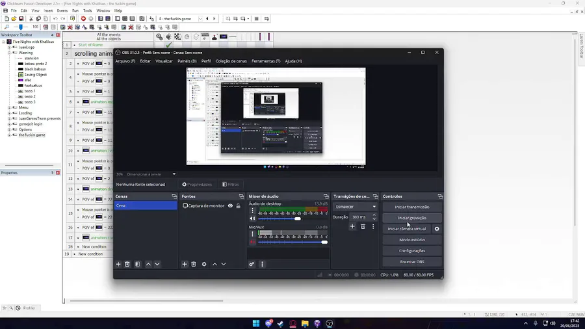Add a new source in Fontes panel
The height and width of the screenshot is (329, 585).
point(185,264)
